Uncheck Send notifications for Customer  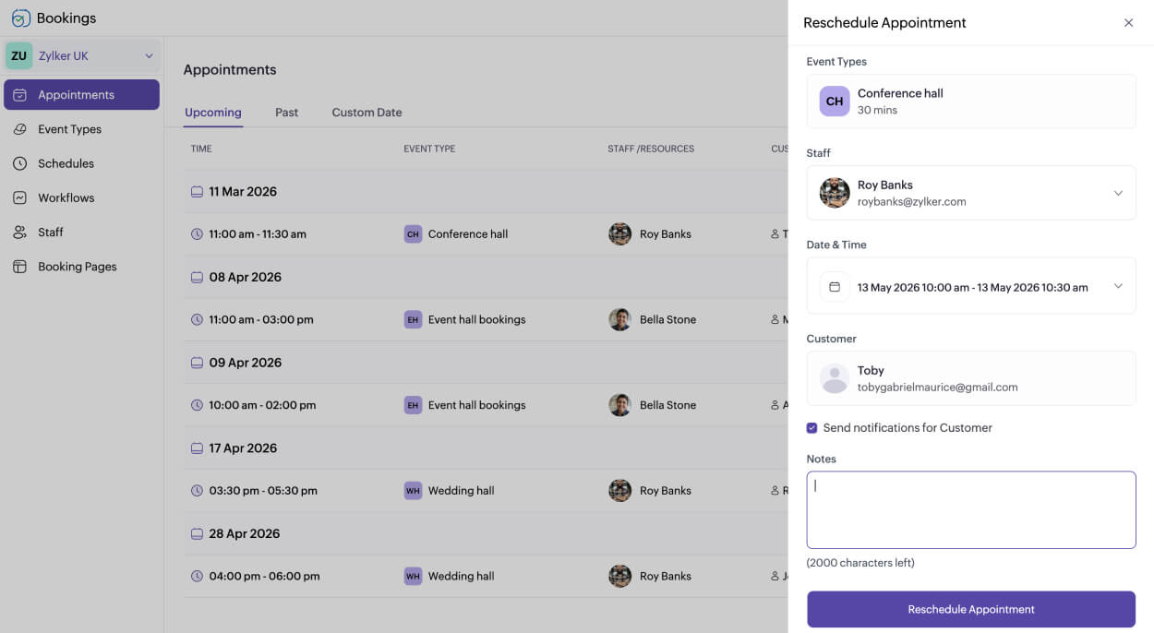pos(811,427)
